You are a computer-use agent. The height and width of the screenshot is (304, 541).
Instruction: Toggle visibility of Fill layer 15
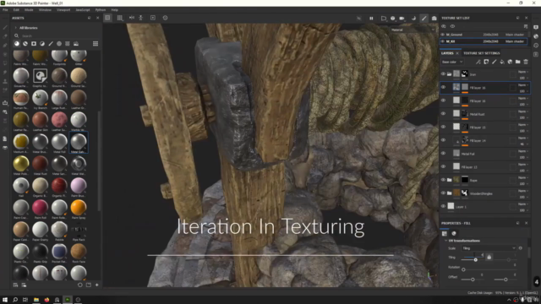pos(443,127)
